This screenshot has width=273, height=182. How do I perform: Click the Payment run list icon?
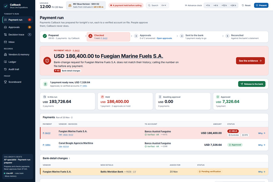5,20
